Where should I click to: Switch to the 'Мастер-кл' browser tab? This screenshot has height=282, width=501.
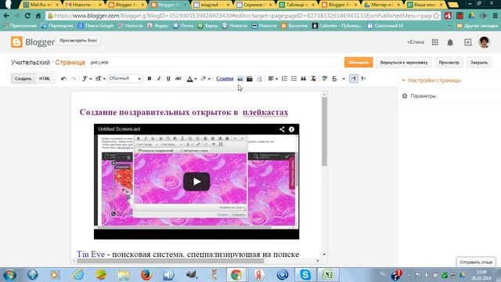pyautogui.click(x=382, y=5)
